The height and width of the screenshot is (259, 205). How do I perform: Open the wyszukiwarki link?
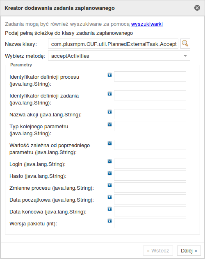pyautogui.click(x=147, y=24)
